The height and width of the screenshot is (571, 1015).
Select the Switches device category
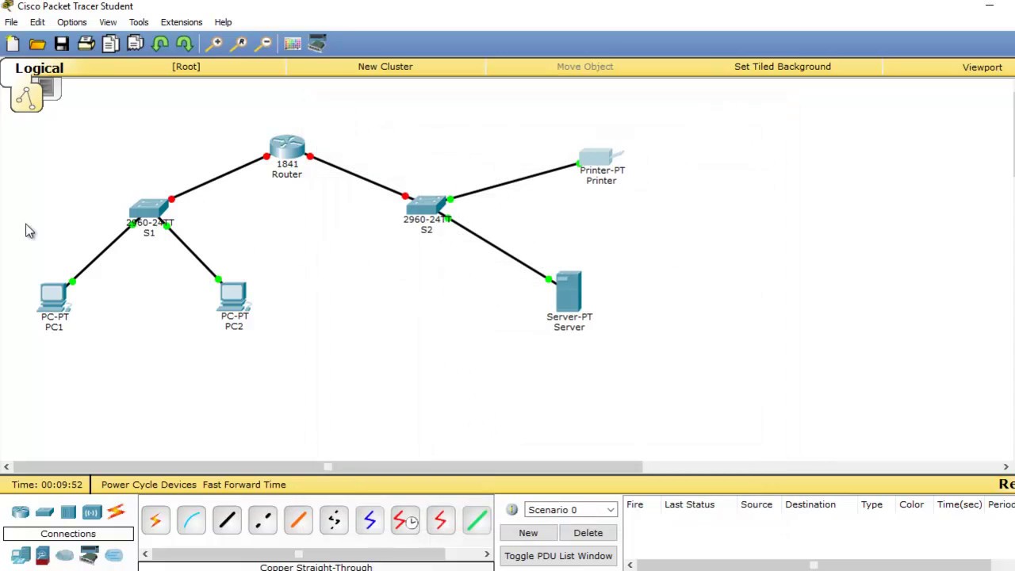click(44, 512)
